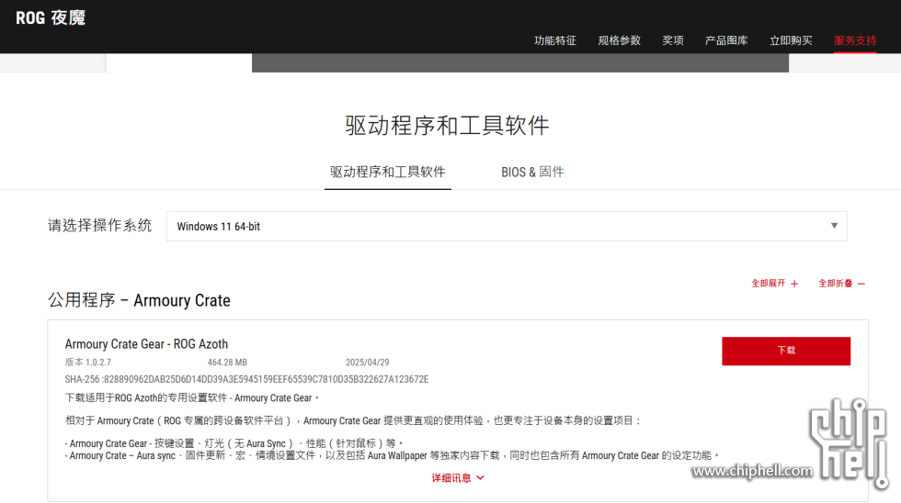Open the 功能特征 navigation item
This screenshot has height=503, width=901.
554,40
